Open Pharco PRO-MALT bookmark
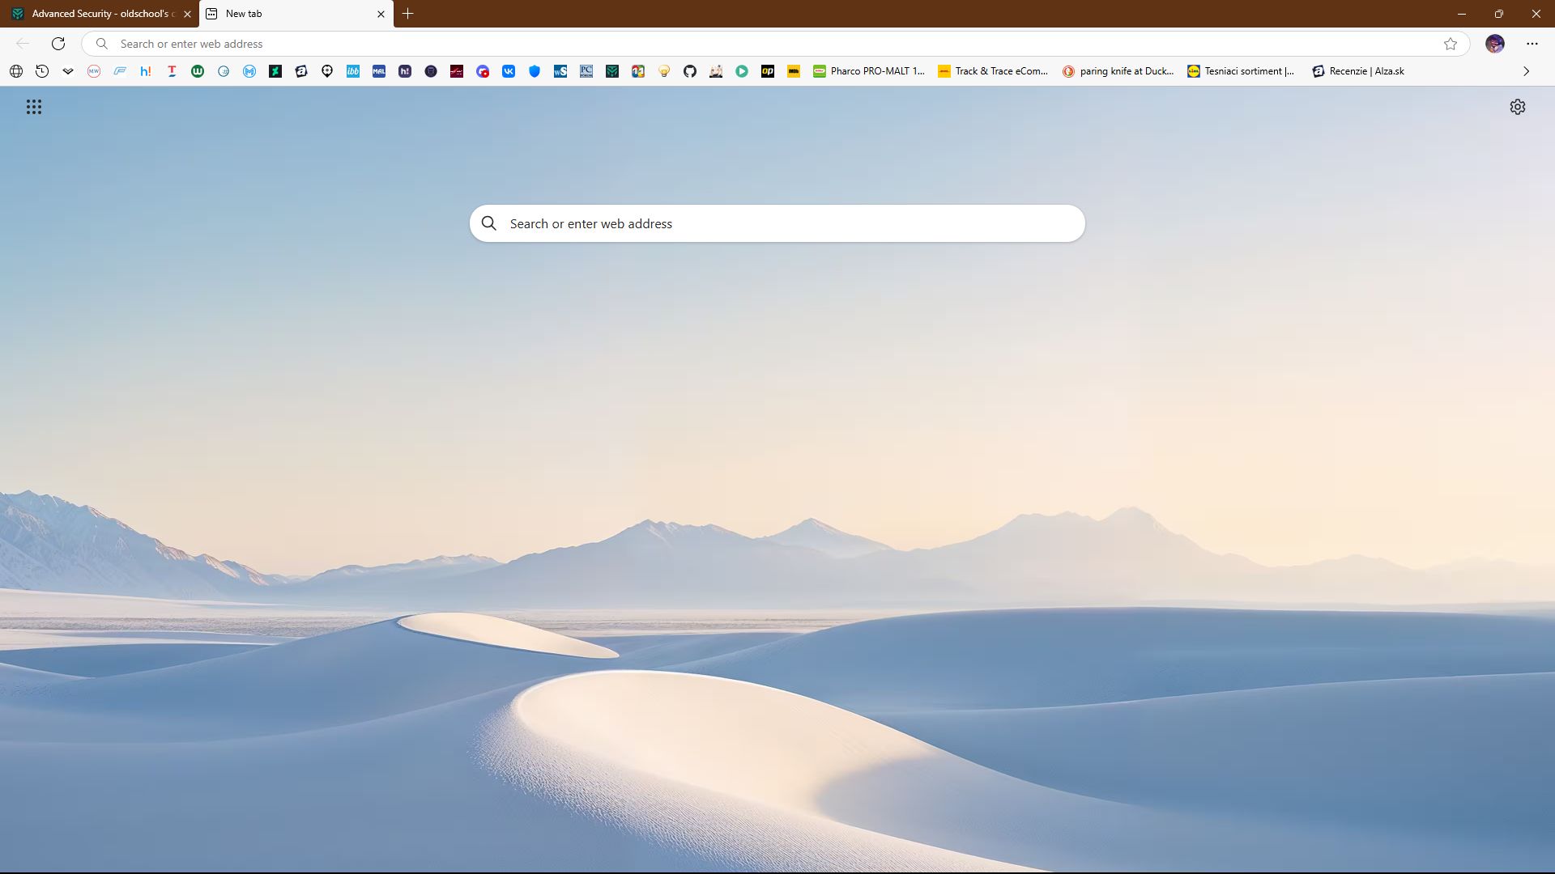1555x874 pixels. [x=868, y=71]
